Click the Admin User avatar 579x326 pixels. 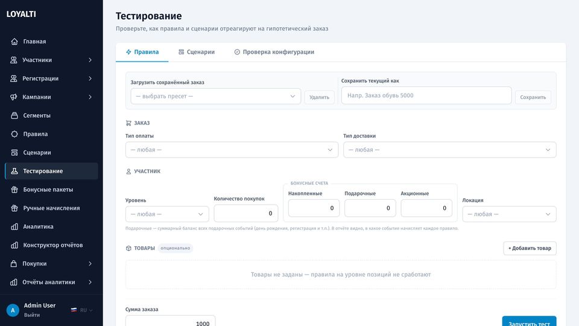pos(13,310)
